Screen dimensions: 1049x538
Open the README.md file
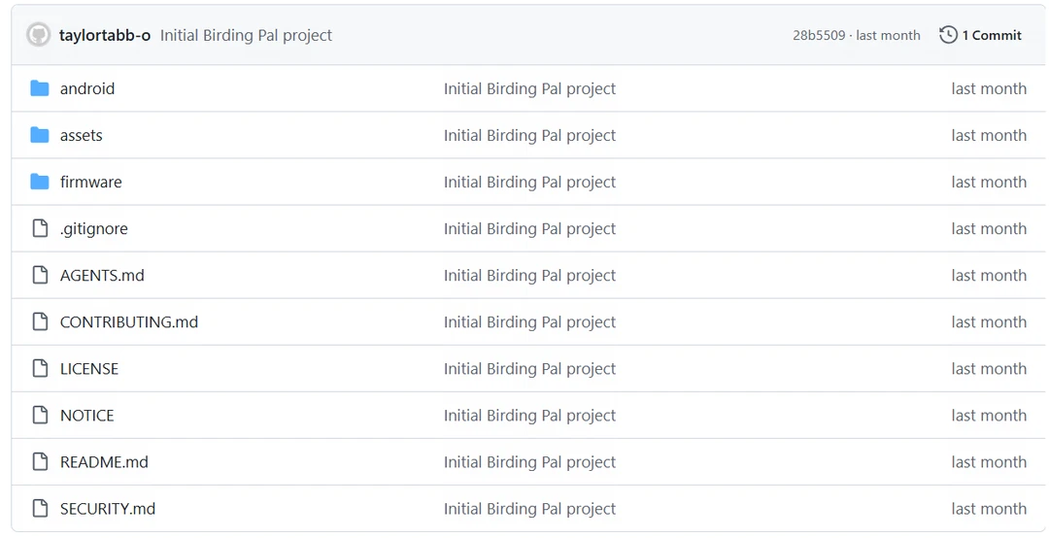click(104, 461)
